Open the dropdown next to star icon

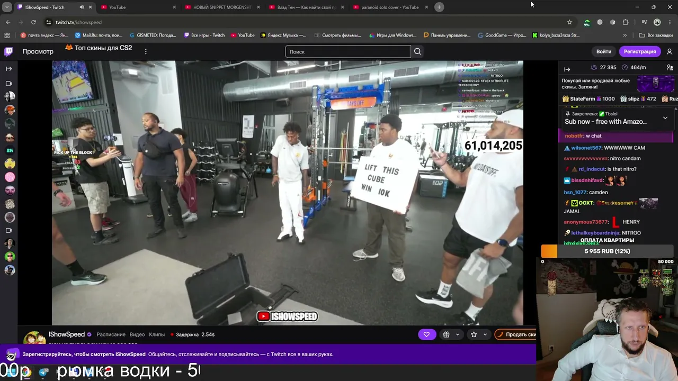485,334
